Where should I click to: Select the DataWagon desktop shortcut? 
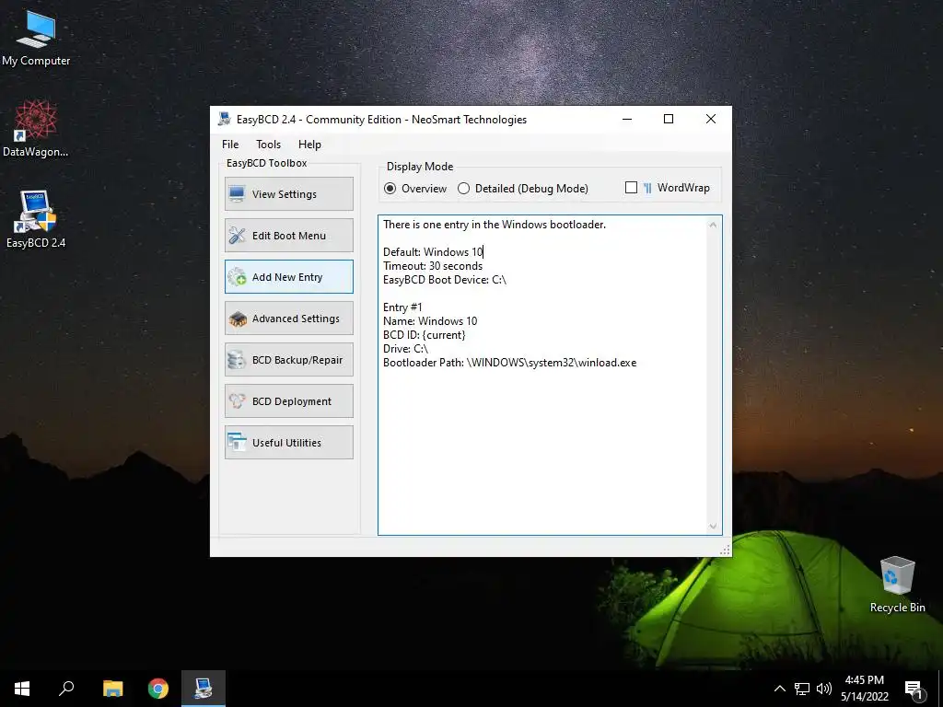click(x=36, y=129)
